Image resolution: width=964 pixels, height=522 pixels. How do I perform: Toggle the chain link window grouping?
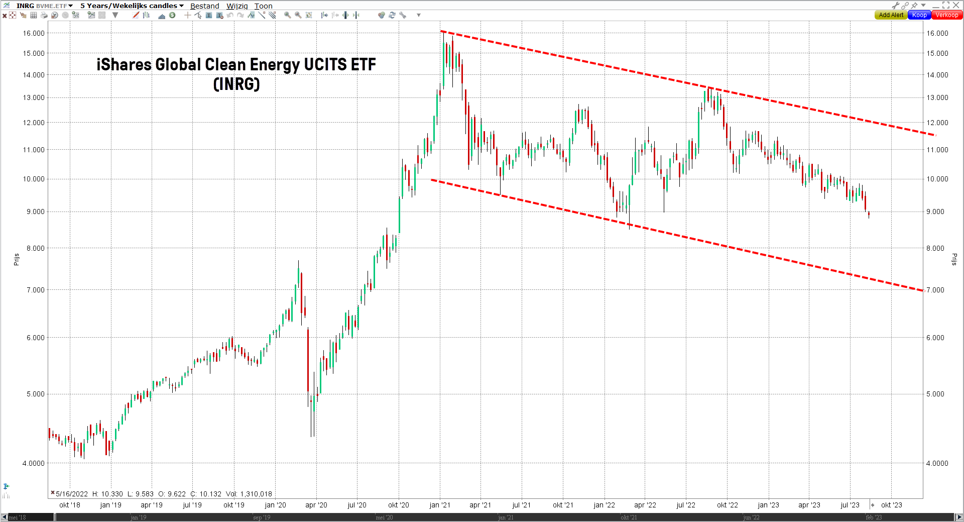(x=905, y=6)
